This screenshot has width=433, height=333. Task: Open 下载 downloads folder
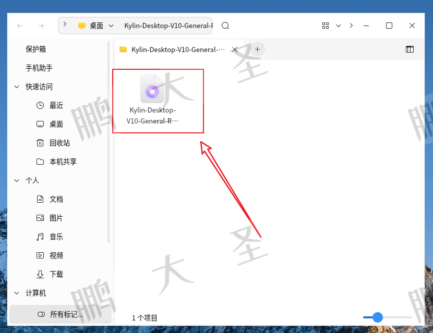click(56, 274)
